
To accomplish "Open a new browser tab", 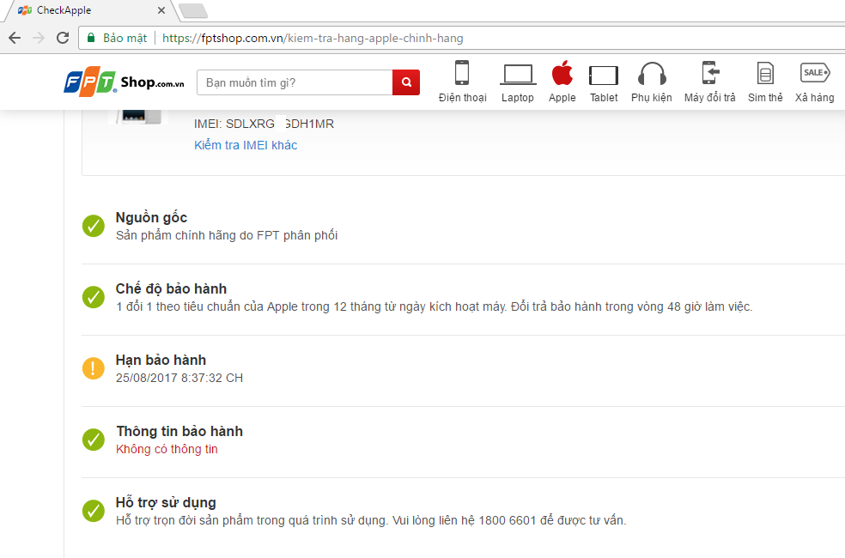I will pos(192,10).
